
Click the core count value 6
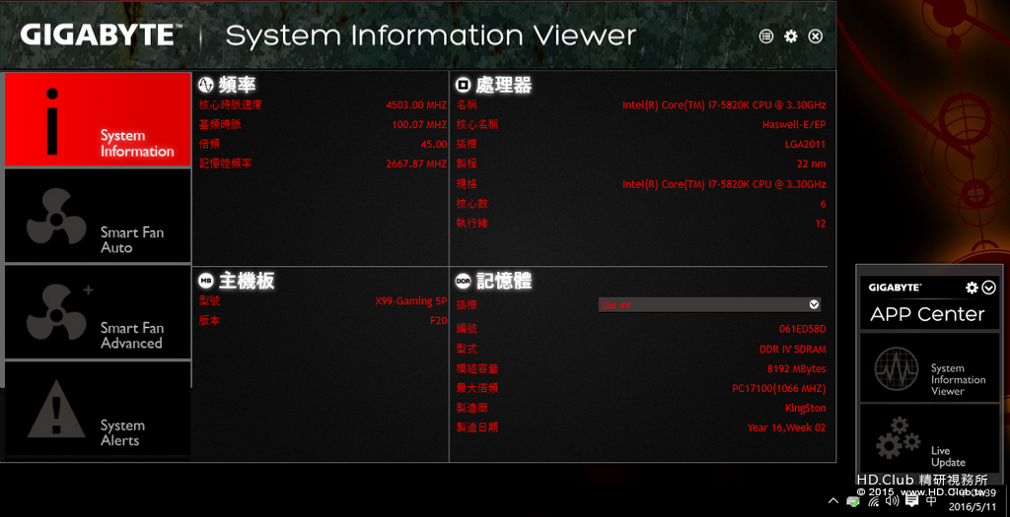pyautogui.click(x=823, y=204)
